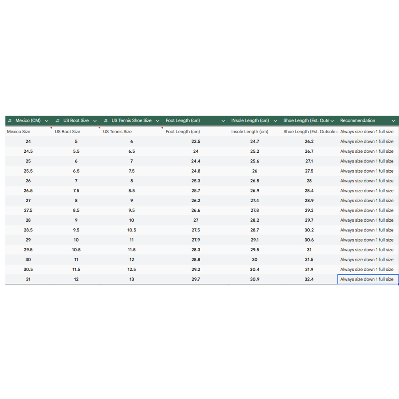Select the Foot Length 25.3 cell
Screen dimensions: 399x399
(x=196, y=181)
